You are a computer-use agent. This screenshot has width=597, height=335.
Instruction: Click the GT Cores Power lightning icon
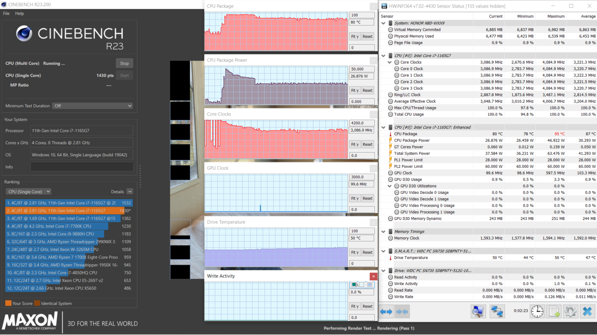(390, 147)
